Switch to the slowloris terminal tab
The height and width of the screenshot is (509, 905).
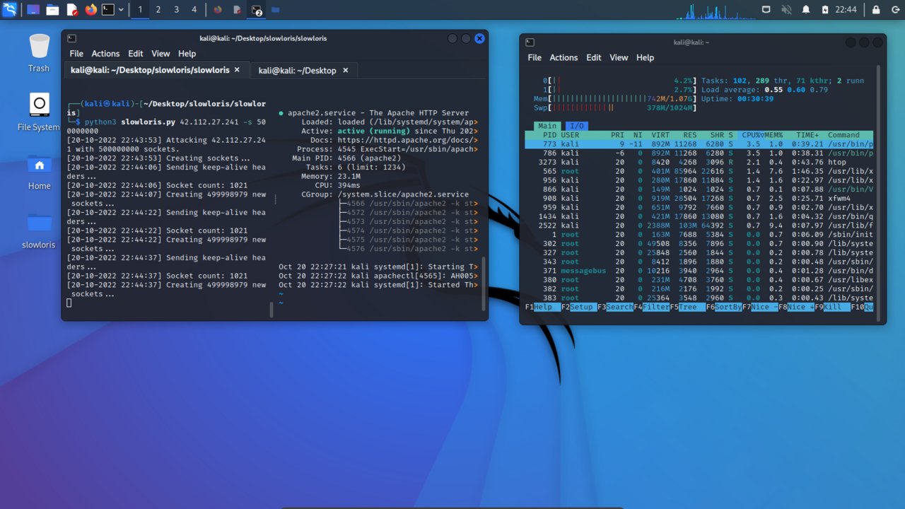(x=156, y=70)
